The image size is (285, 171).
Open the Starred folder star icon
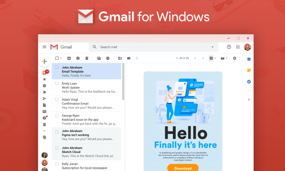coord(44,79)
